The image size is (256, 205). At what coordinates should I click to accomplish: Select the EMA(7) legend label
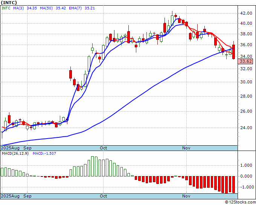click(x=75, y=8)
